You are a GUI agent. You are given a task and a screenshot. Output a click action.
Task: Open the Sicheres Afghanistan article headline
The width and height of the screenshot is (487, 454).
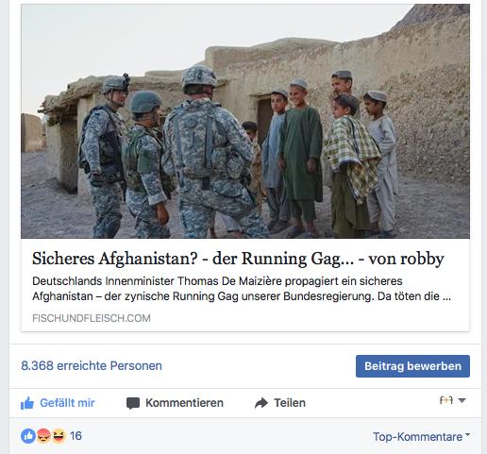click(x=238, y=259)
